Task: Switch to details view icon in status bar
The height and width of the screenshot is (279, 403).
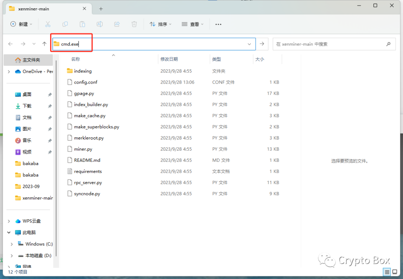Action: click(387, 272)
